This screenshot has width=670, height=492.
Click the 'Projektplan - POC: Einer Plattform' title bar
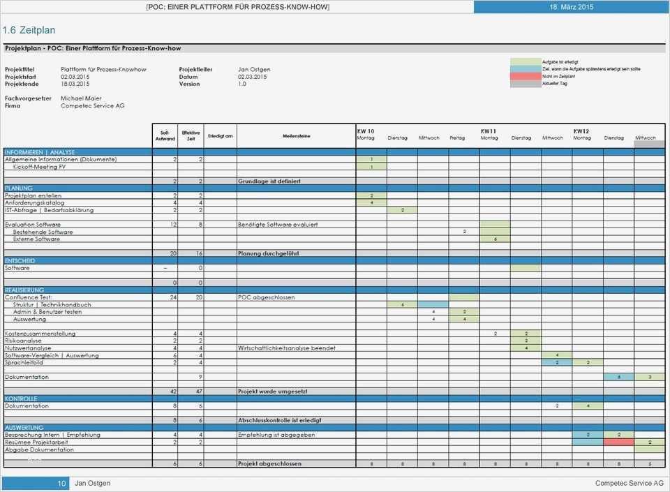coord(334,48)
